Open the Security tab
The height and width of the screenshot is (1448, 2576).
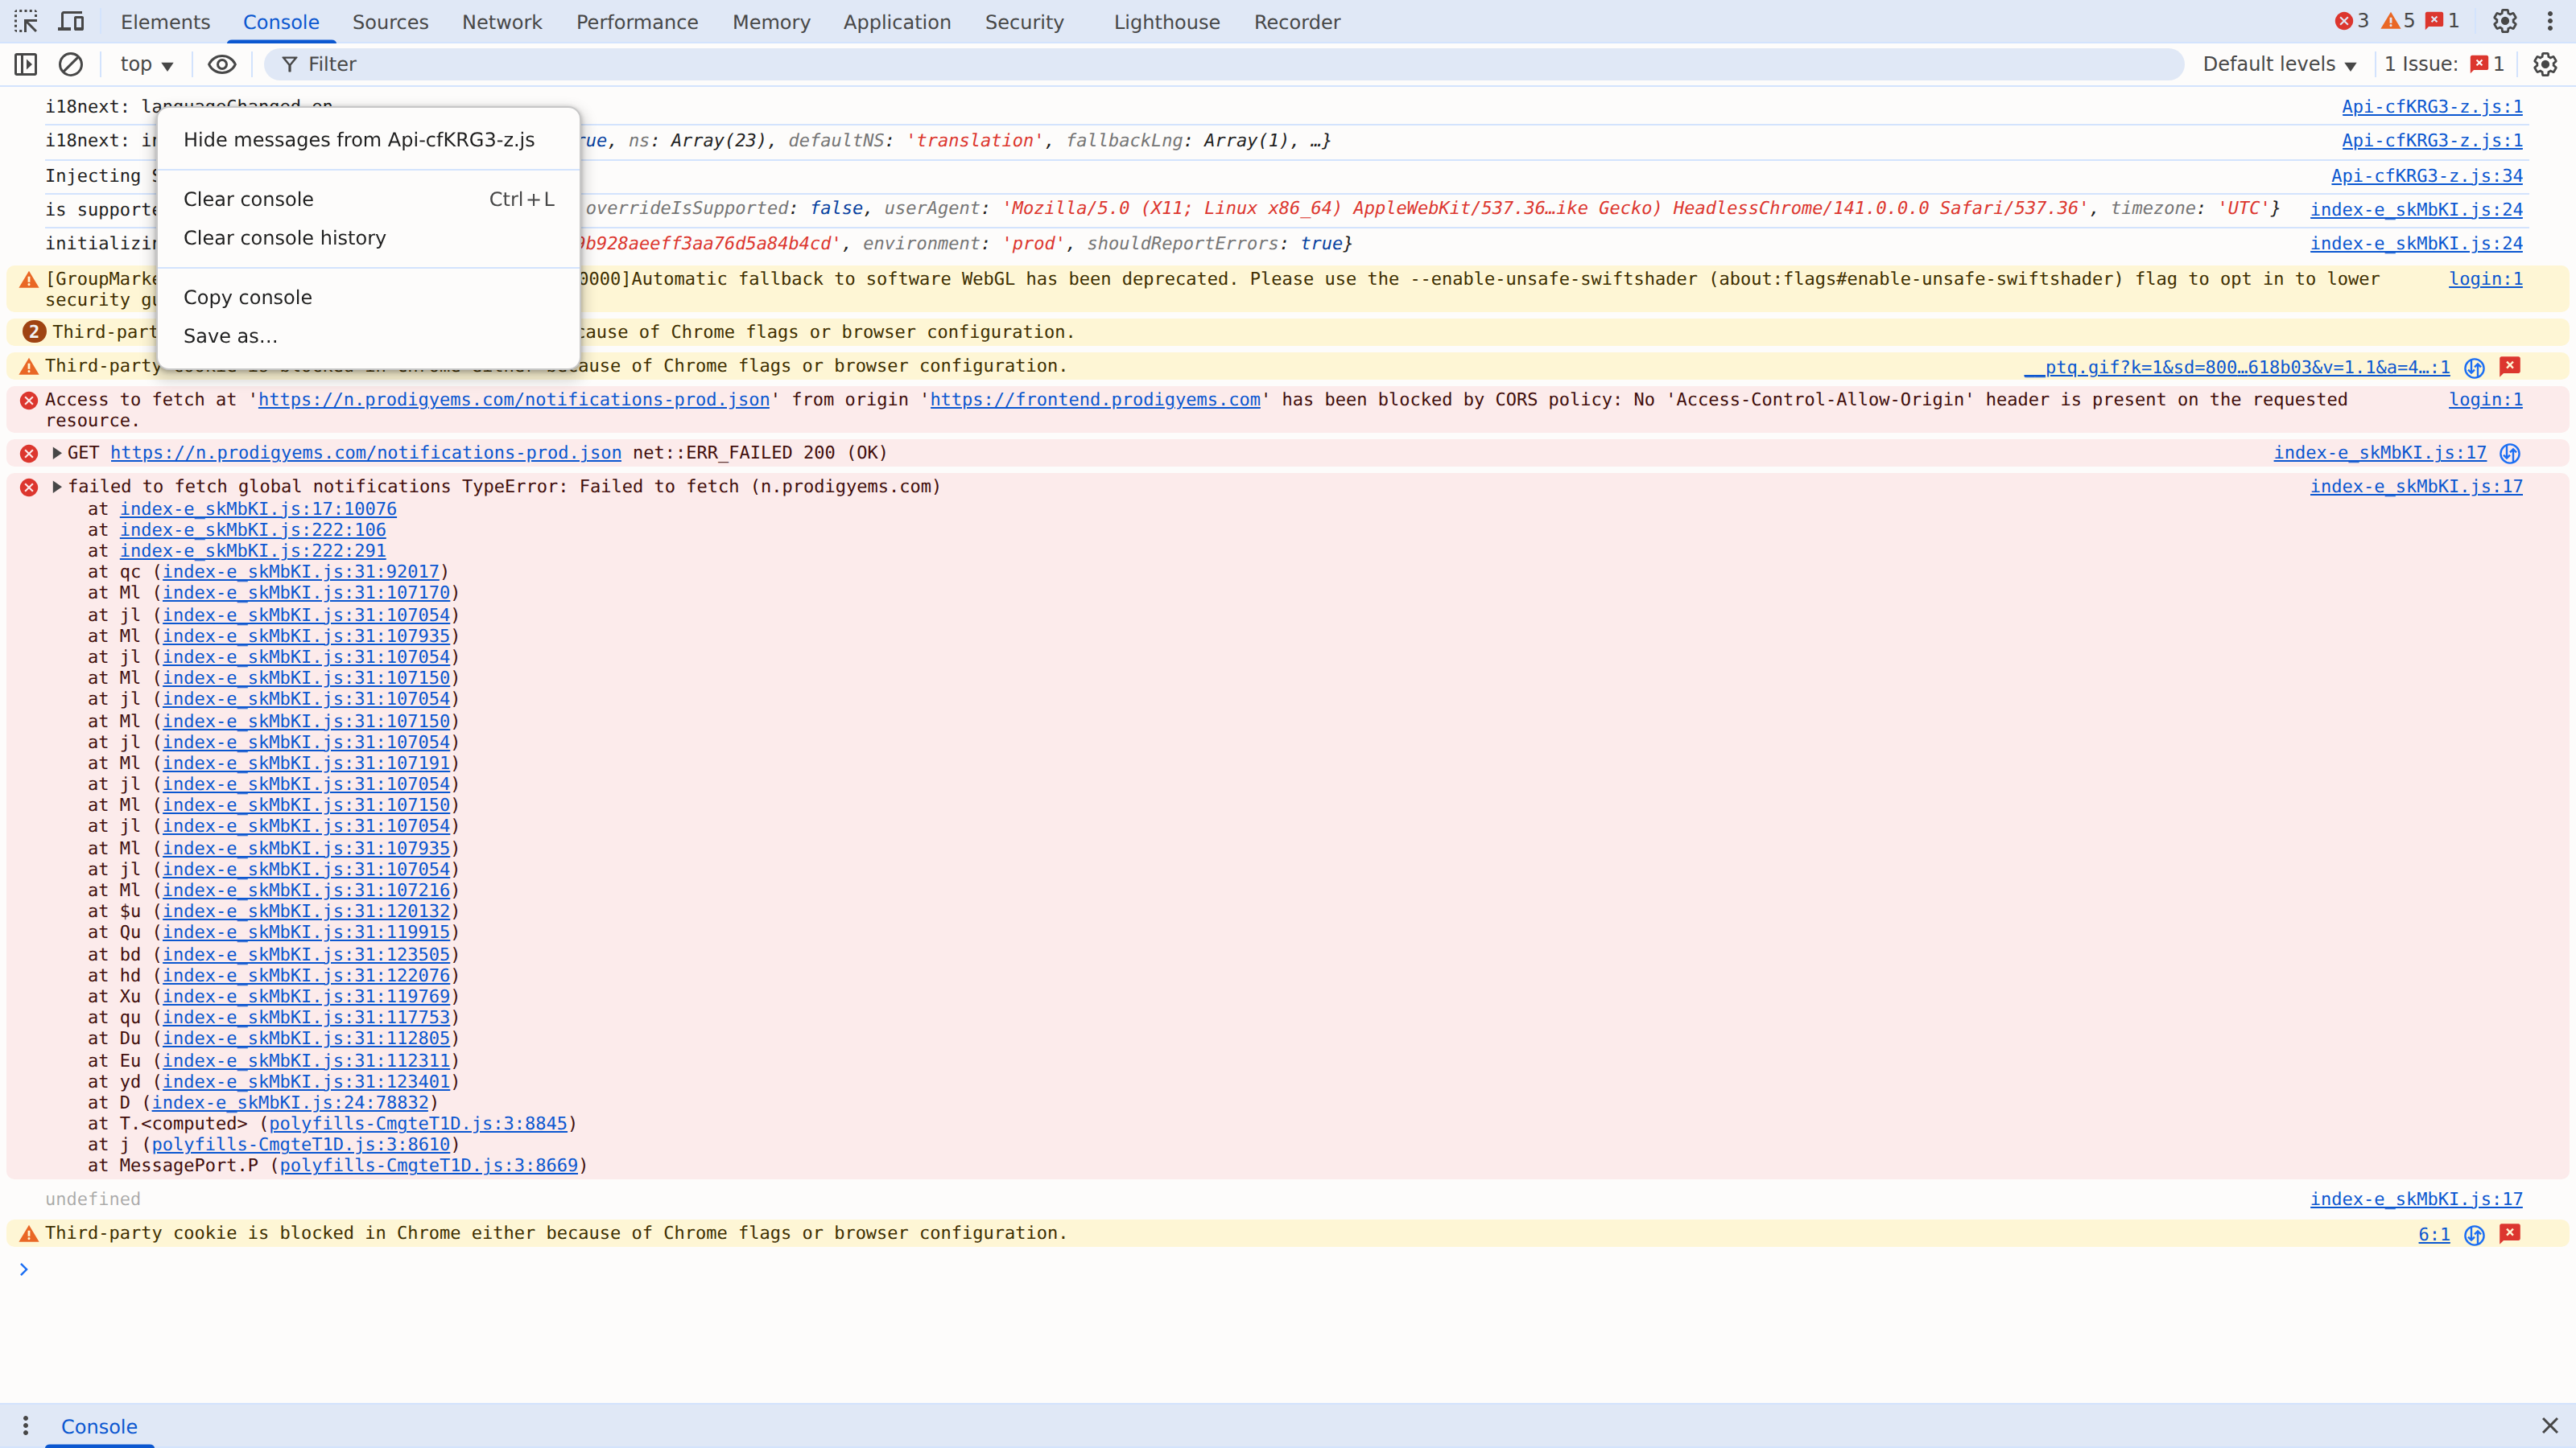1024,21
